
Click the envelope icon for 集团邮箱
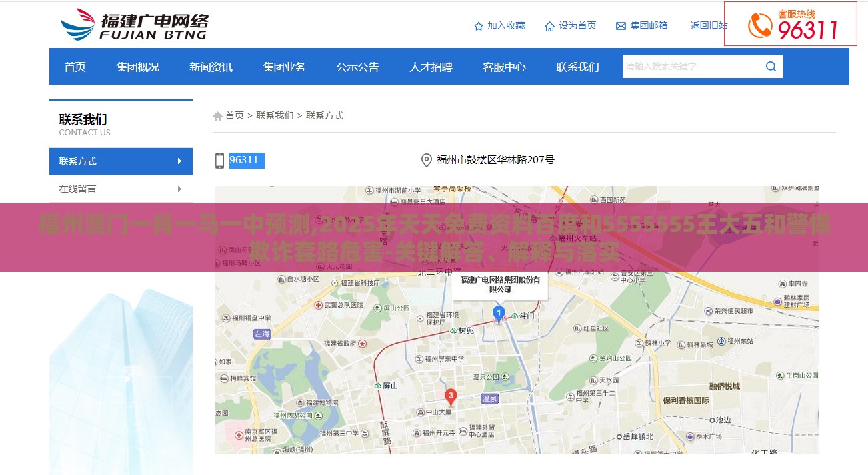point(621,26)
